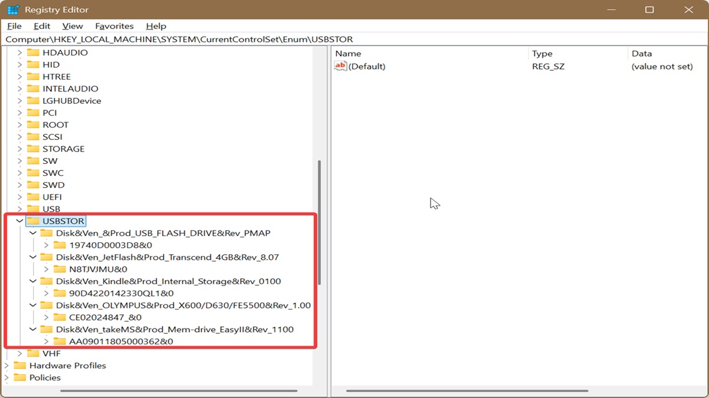709x398 pixels.
Task: Click the registry path address bar
Action: (x=354, y=40)
